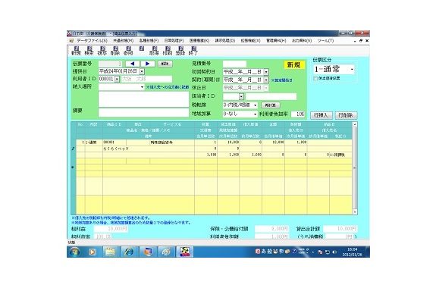
Task: Click the 行削除 button
Action: tap(346, 115)
